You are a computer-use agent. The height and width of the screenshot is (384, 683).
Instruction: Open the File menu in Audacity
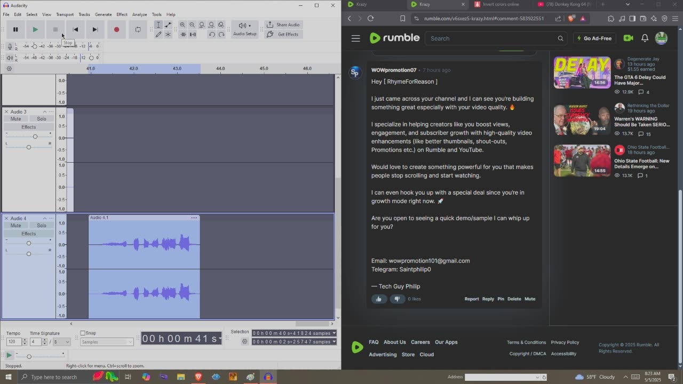(6, 14)
